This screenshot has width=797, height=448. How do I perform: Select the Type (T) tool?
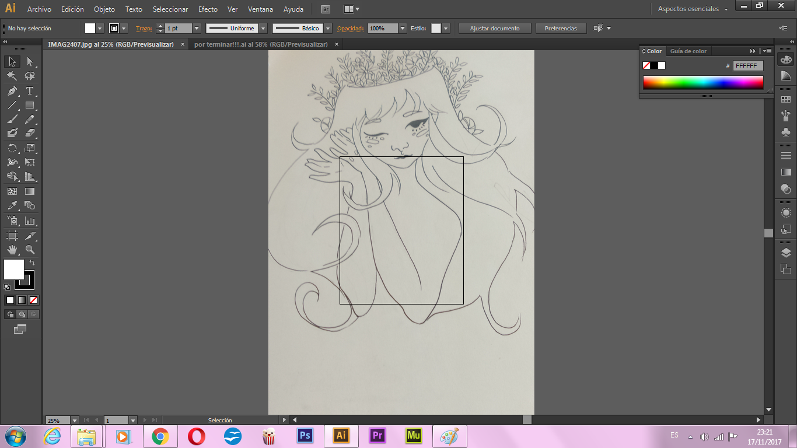click(30, 91)
